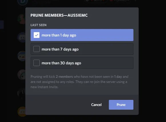Check the 'more than 30 days ago' box
The width and height of the screenshot is (166, 122).
[x=37, y=63]
